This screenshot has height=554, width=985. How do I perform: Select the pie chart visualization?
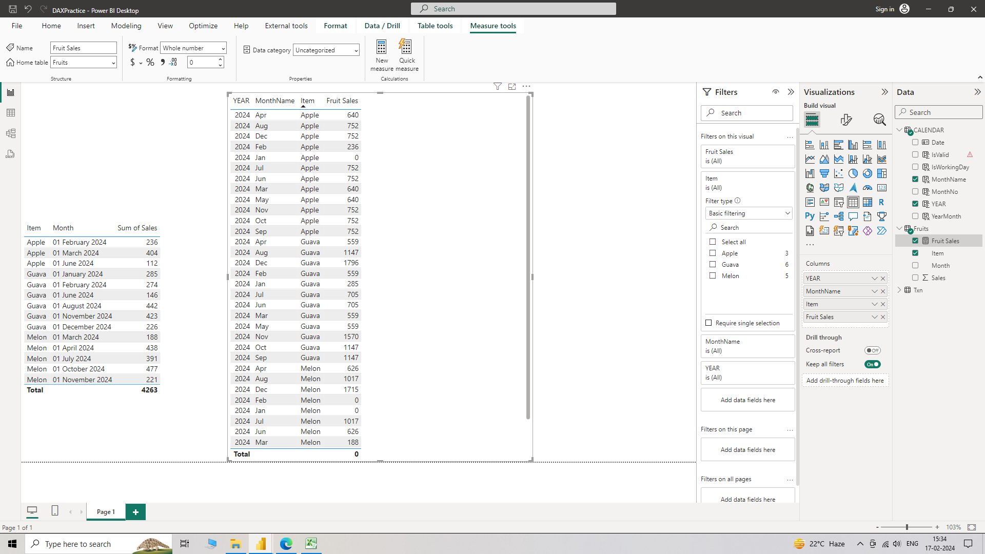(x=853, y=173)
